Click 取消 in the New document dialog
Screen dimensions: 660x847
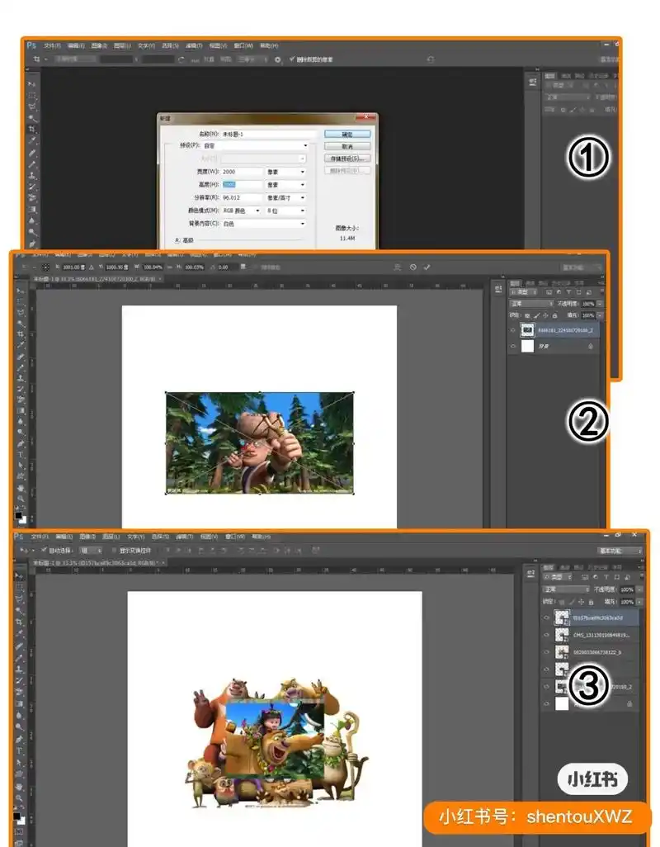click(346, 146)
